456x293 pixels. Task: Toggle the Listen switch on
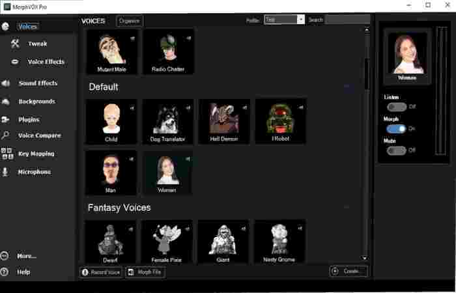pyautogui.click(x=397, y=107)
